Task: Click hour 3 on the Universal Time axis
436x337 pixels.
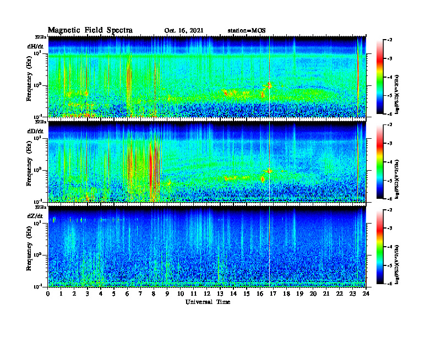Action: [x=88, y=293]
